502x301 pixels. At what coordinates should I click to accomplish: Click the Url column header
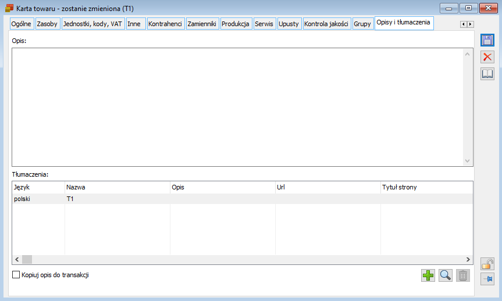328,187
